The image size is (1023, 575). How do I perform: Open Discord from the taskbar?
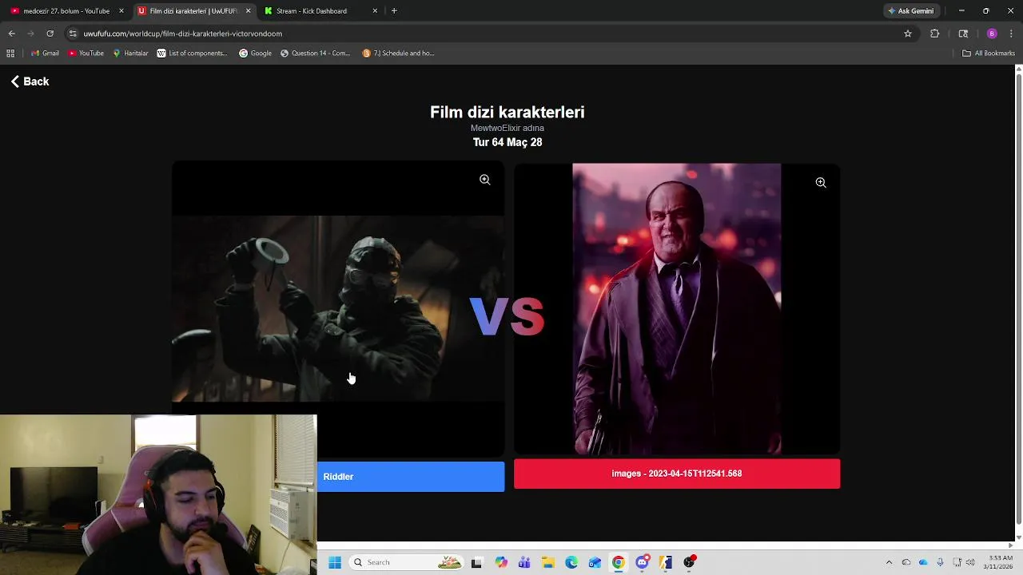pos(642,562)
